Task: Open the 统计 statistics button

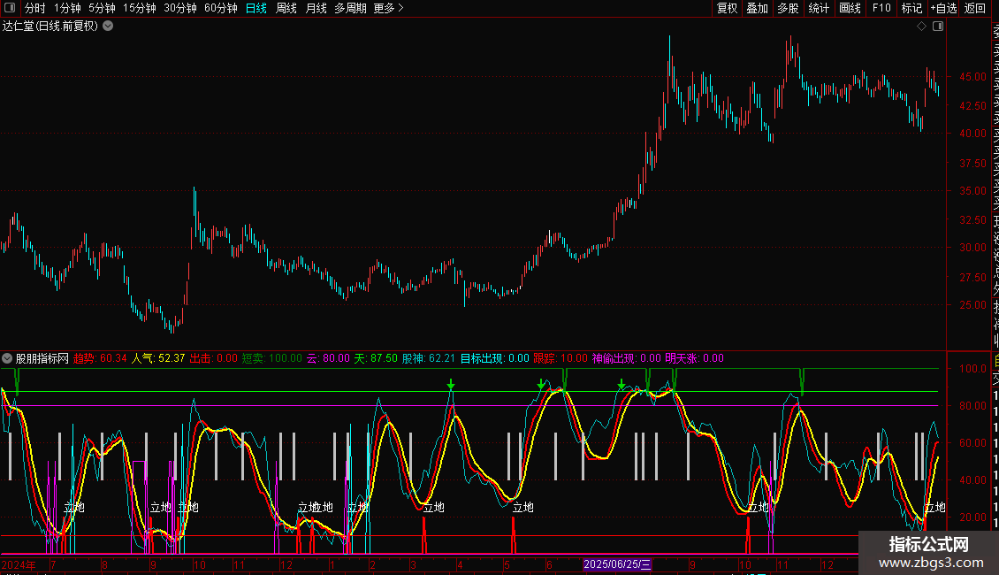Action: (819, 8)
